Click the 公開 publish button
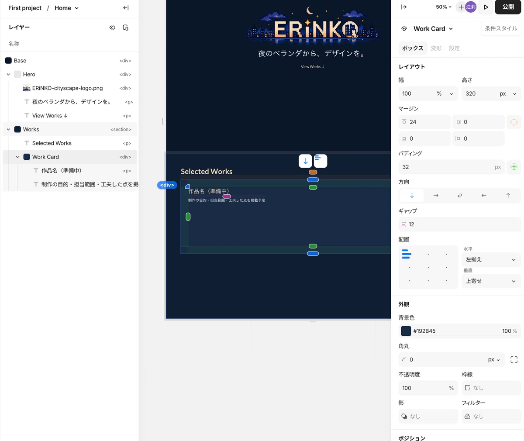Viewport: 524px width, 441px height. (508, 7)
